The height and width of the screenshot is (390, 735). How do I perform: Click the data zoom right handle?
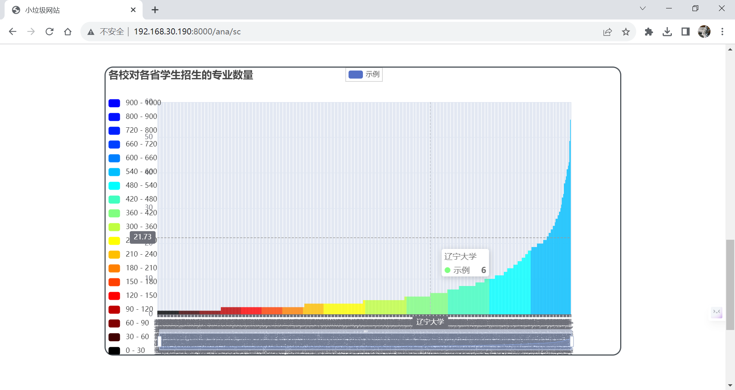(x=572, y=341)
